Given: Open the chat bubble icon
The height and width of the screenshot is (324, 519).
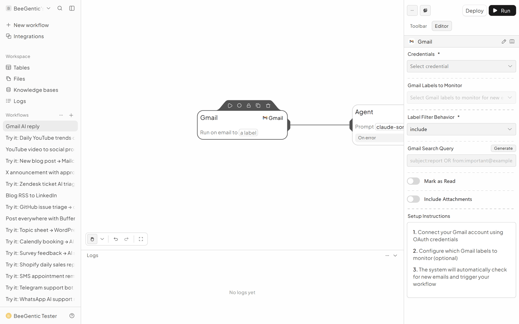Looking at the screenshot, I should click(x=425, y=10).
